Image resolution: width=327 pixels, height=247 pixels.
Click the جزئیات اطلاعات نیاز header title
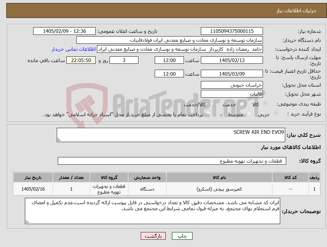point(296,11)
